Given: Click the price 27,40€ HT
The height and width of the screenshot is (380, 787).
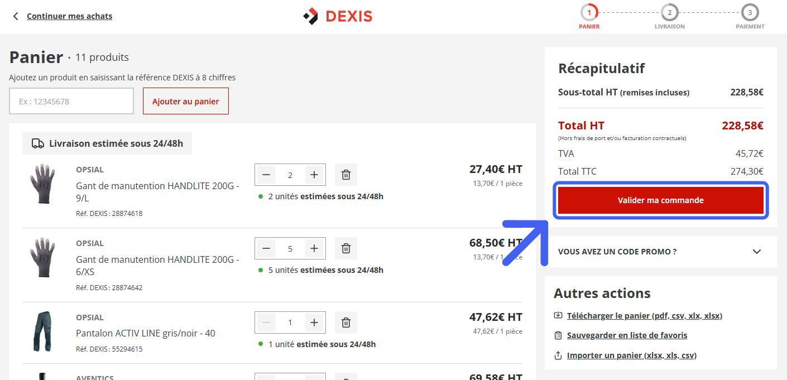Looking at the screenshot, I should pyautogui.click(x=496, y=169).
